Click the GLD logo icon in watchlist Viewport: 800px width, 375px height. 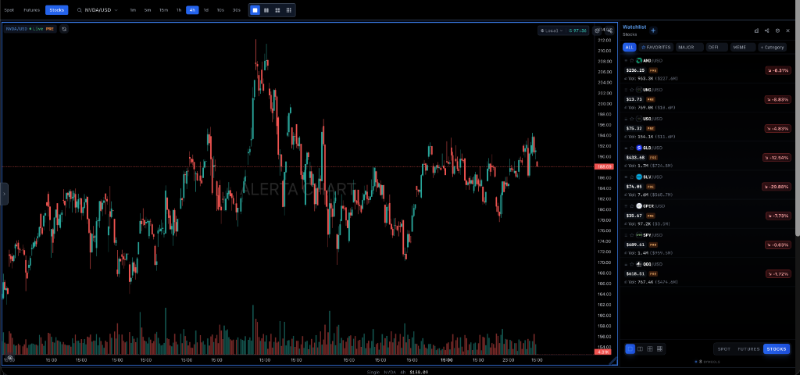click(x=639, y=148)
